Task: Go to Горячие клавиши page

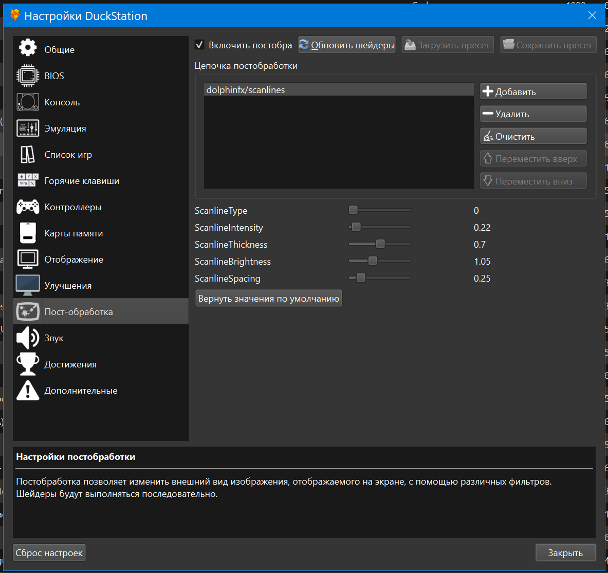Action: (101, 181)
